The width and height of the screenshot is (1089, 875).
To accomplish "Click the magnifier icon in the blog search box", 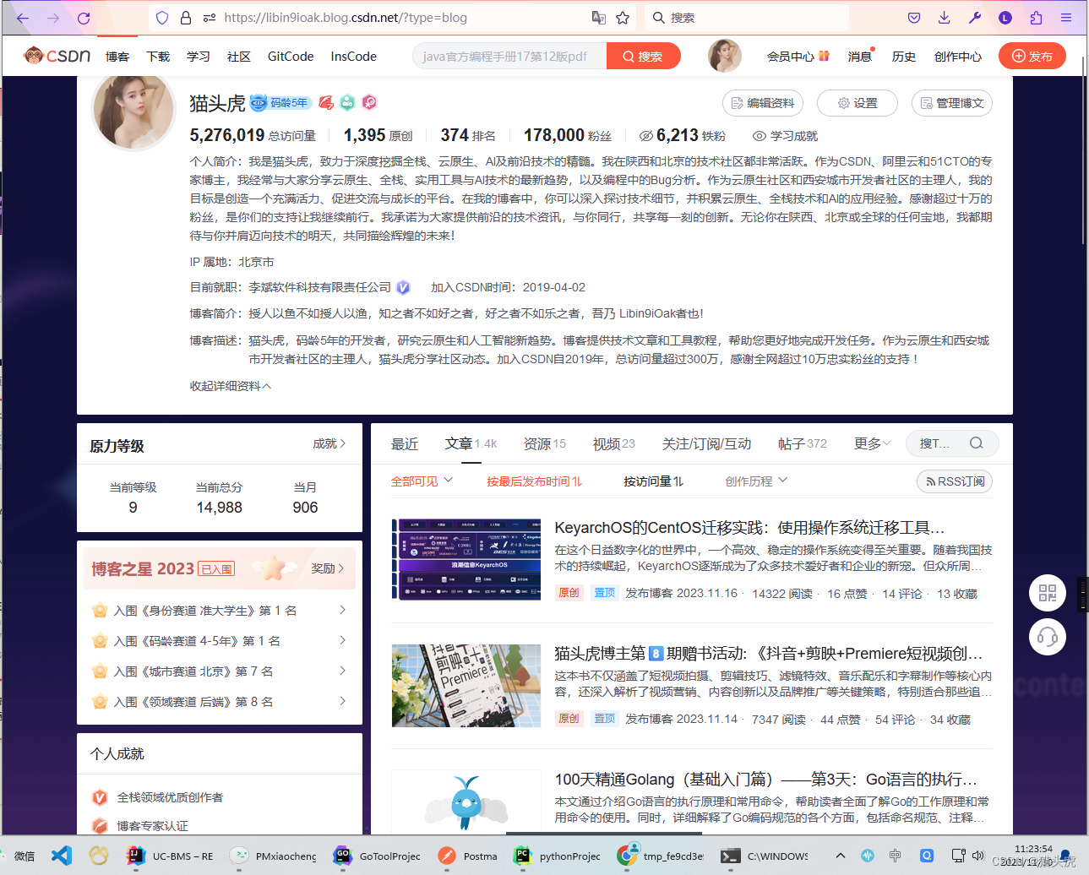I will point(976,443).
